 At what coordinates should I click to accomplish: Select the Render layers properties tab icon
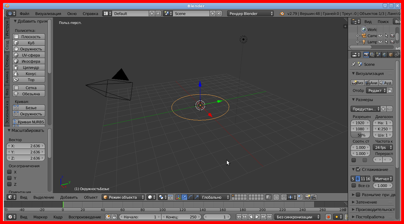(372, 55)
